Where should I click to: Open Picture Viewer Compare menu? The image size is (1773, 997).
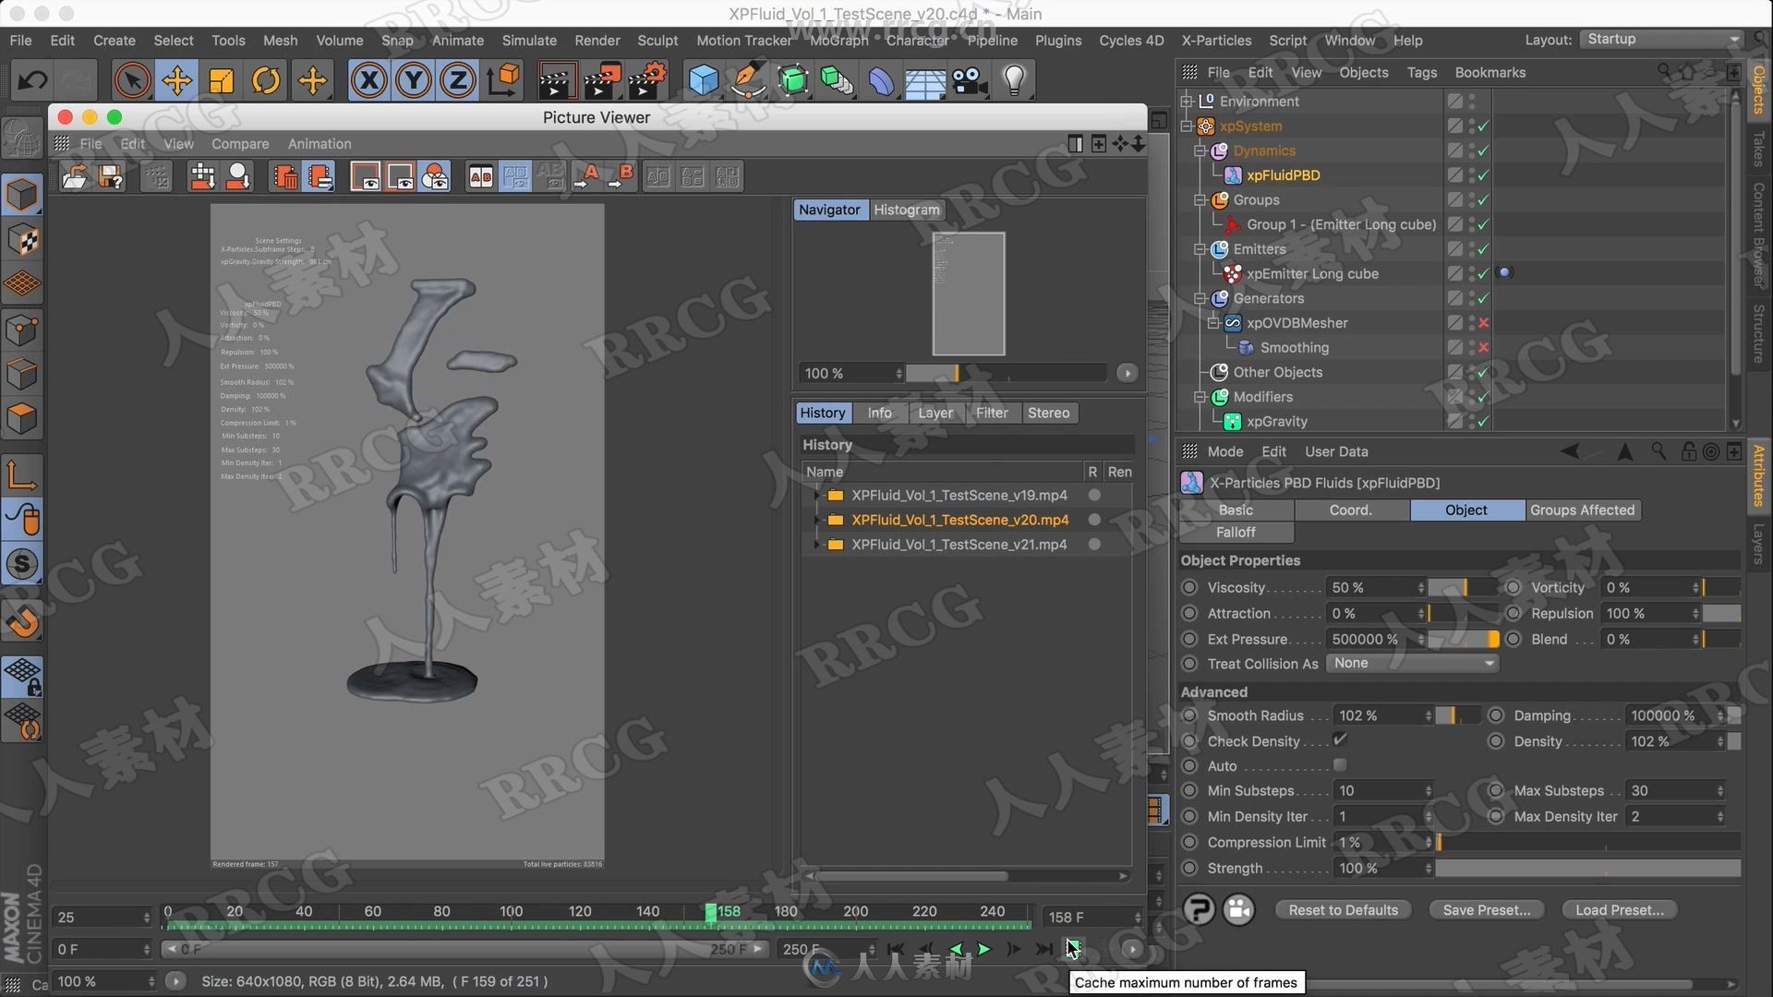click(240, 144)
